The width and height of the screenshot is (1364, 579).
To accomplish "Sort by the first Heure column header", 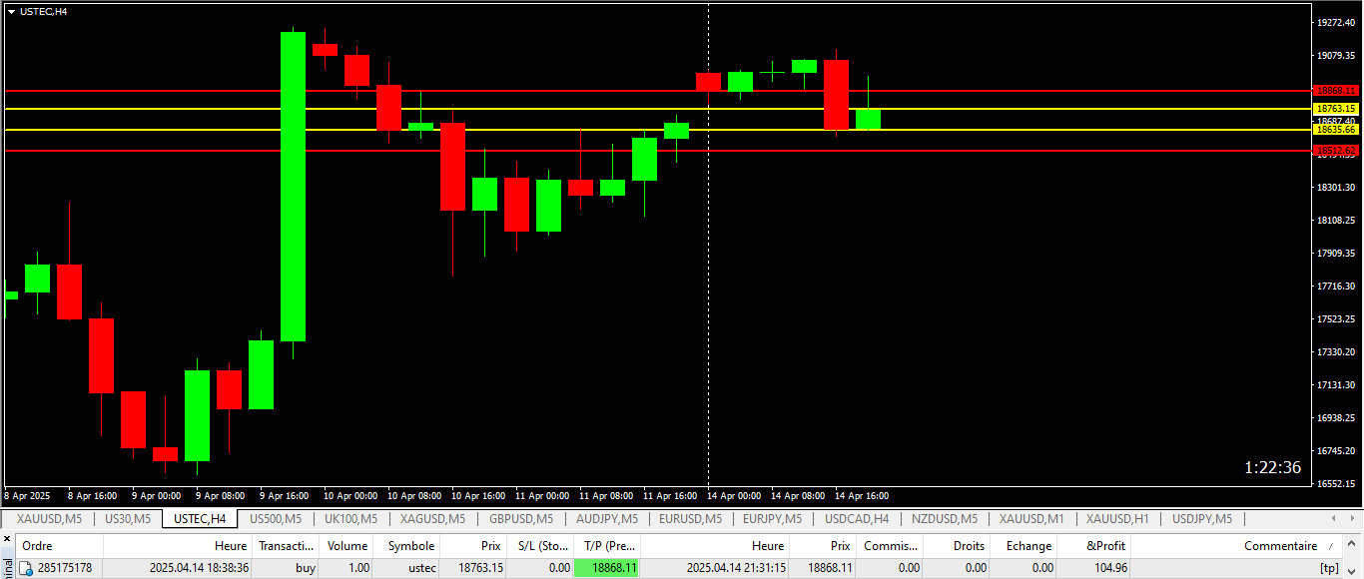I will tap(178, 546).
